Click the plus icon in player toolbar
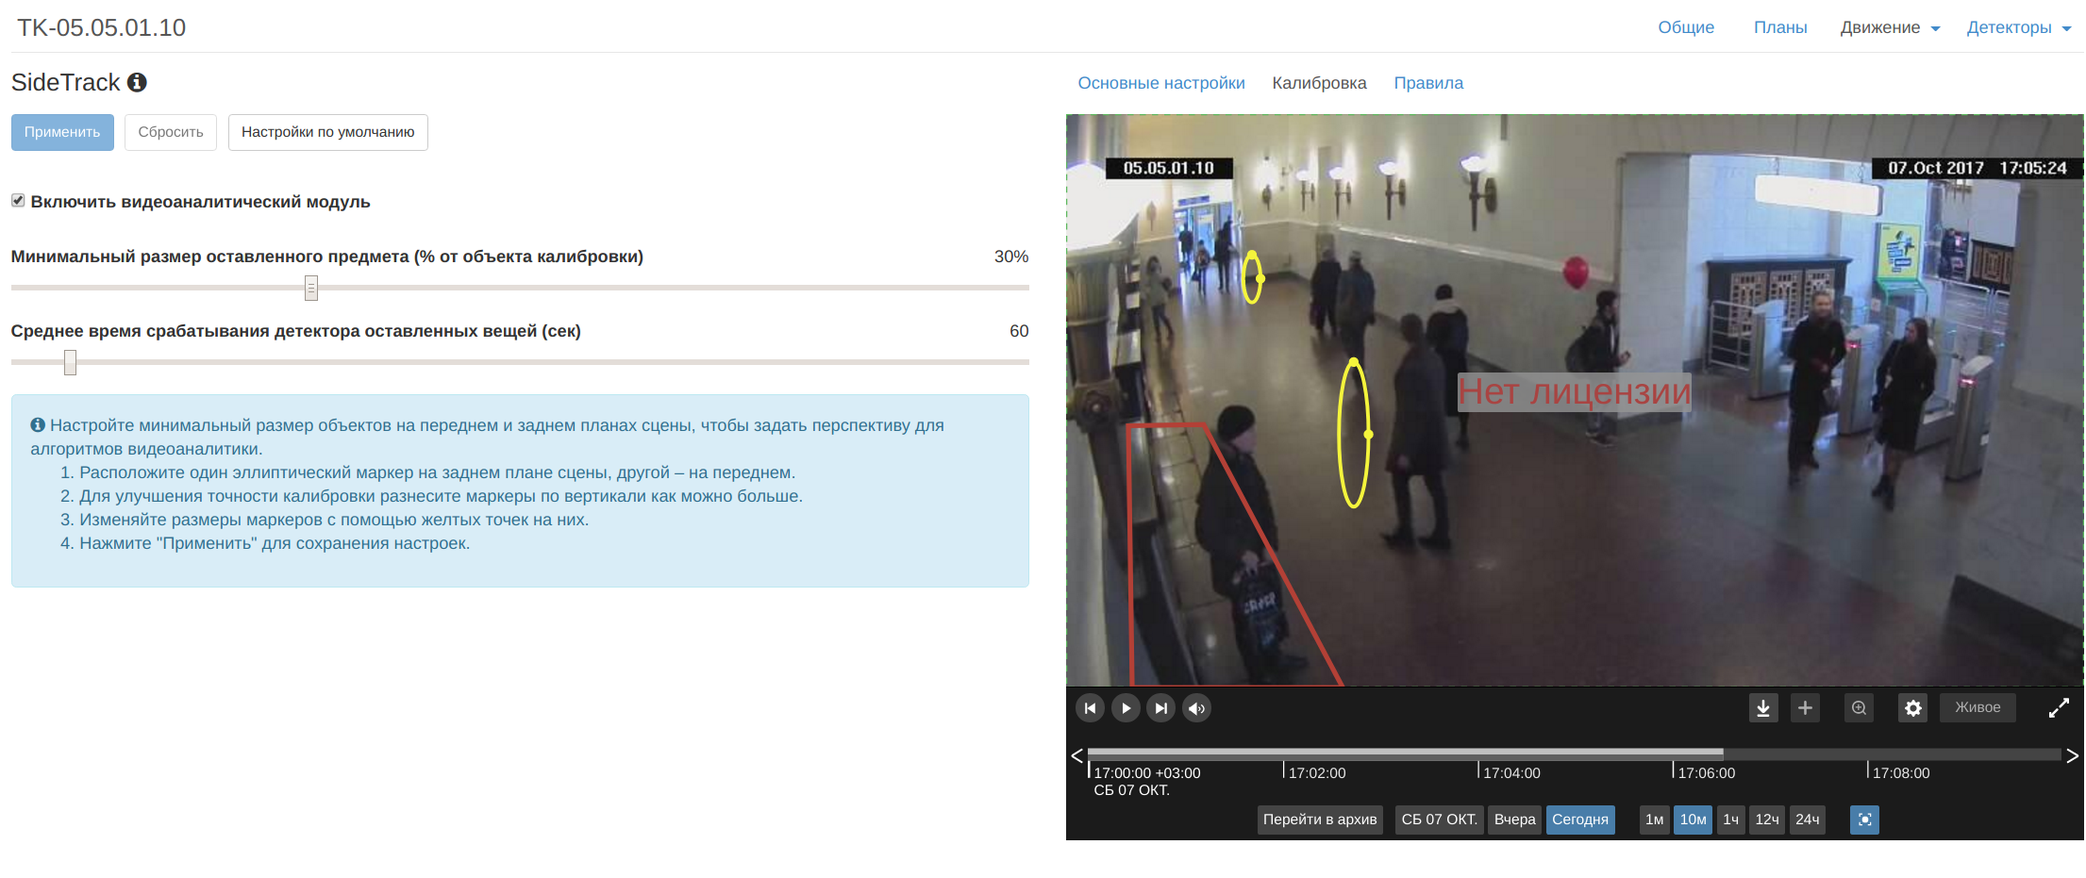The width and height of the screenshot is (2086, 878). pos(1805,707)
